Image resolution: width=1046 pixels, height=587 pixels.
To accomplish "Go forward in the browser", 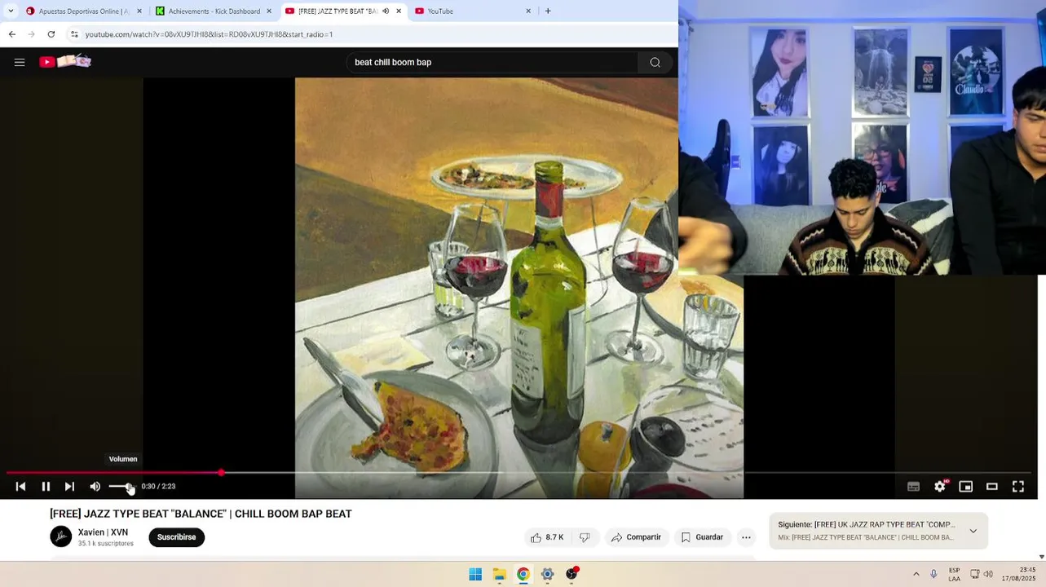I will (x=32, y=34).
